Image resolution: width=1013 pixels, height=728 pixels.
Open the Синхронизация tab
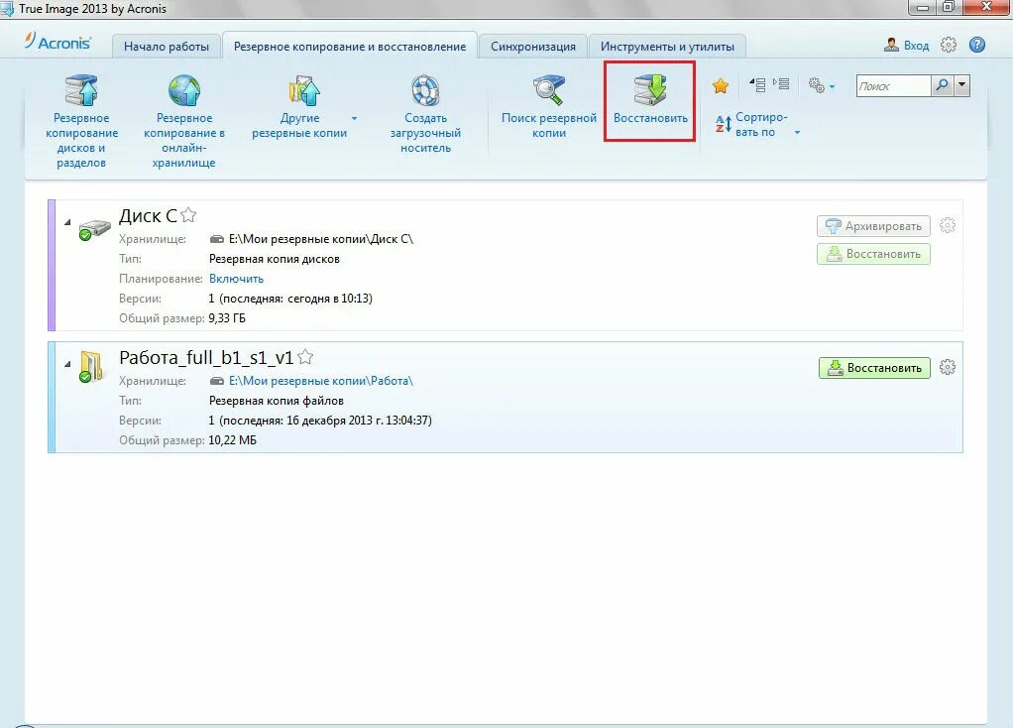click(533, 47)
